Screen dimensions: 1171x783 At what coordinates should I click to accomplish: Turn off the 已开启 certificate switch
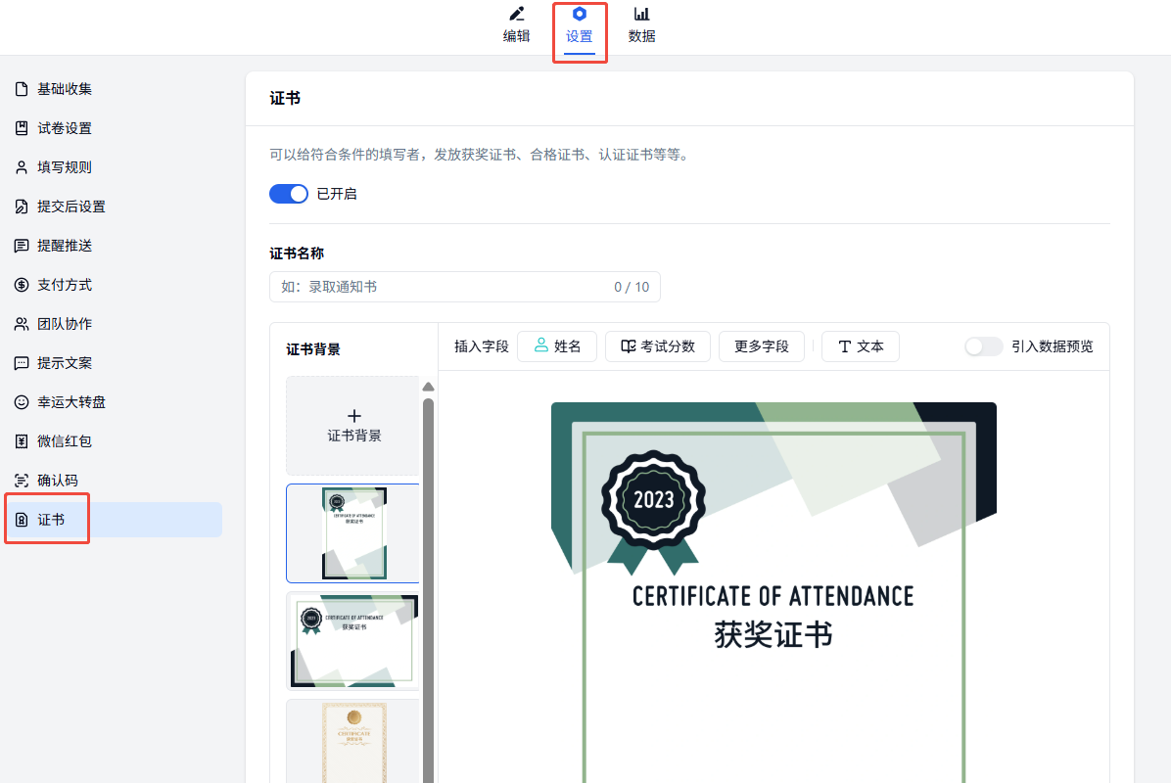[289, 194]
